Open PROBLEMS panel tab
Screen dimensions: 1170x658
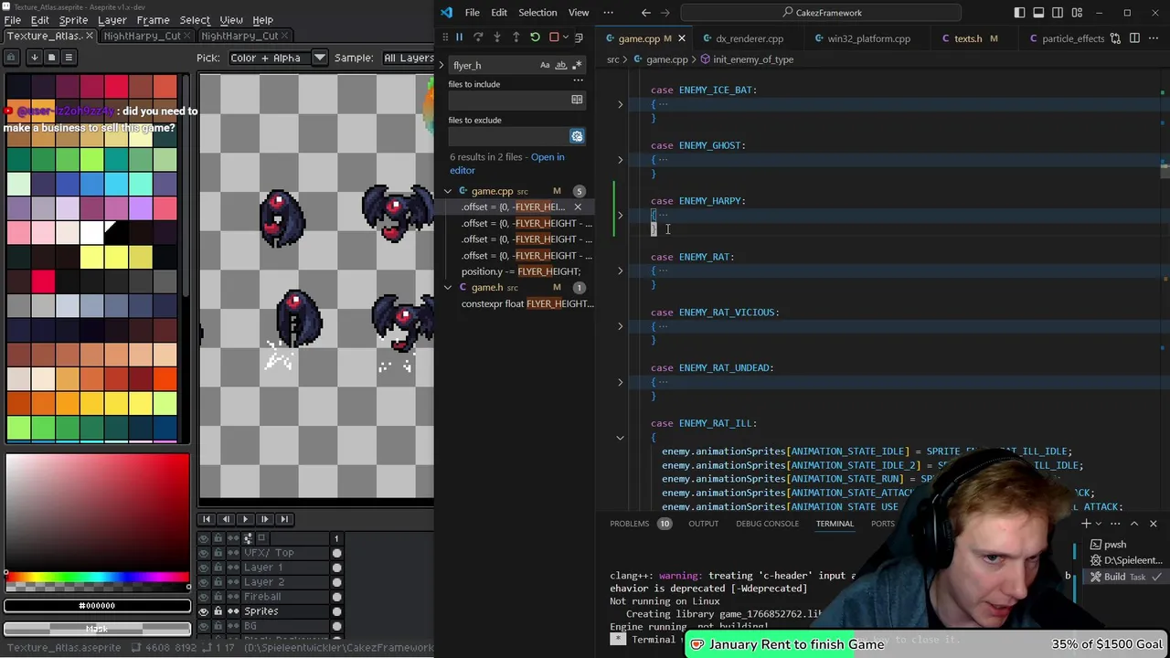pos(630,524)
